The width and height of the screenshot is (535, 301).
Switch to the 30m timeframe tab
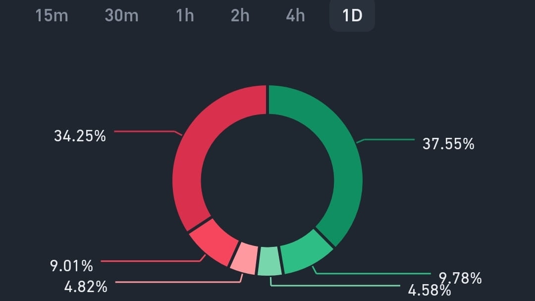point(120,15)
